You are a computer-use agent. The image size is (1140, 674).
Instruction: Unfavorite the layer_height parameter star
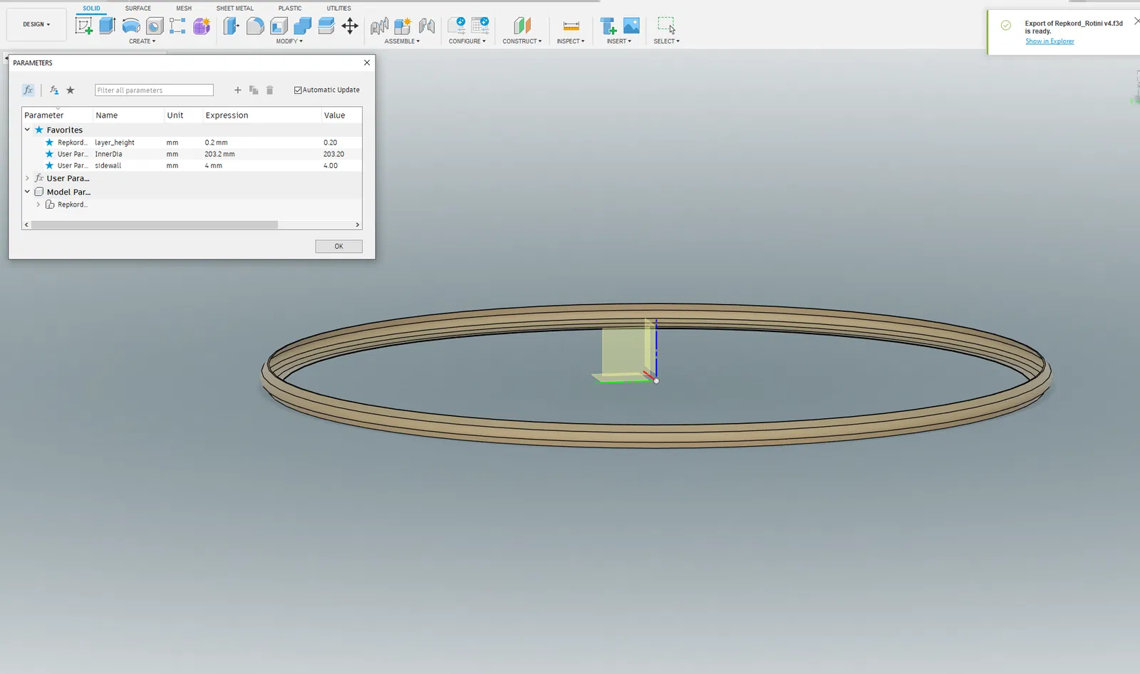click(x=49, y=142)
